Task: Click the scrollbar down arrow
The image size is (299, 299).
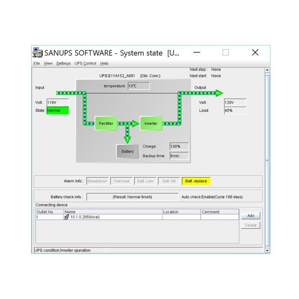Action: (267, 250)
